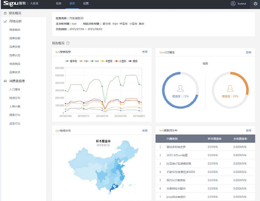260x201 pixels.
Task: Open the 设置 top navigation tab
Action: click(86, 4)
